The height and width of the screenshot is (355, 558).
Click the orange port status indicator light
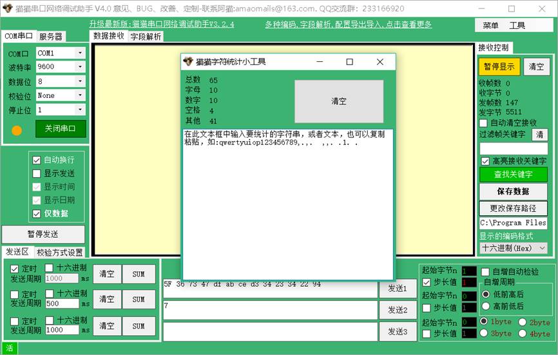pyautogui.click(x=17, y=130)
